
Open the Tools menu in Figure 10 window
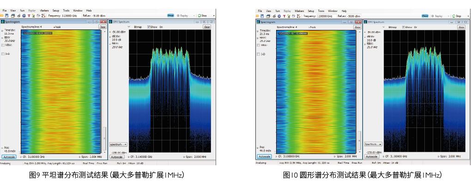tap(321, 11)
